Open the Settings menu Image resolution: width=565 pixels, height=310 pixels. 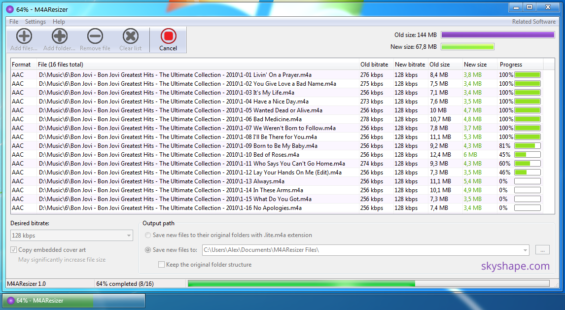pyautogui.click(x=35, y=22)
